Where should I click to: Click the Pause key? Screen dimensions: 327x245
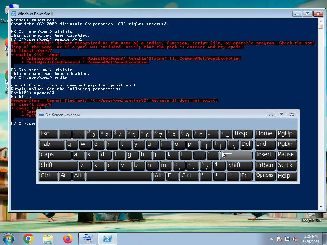[286, 155]
